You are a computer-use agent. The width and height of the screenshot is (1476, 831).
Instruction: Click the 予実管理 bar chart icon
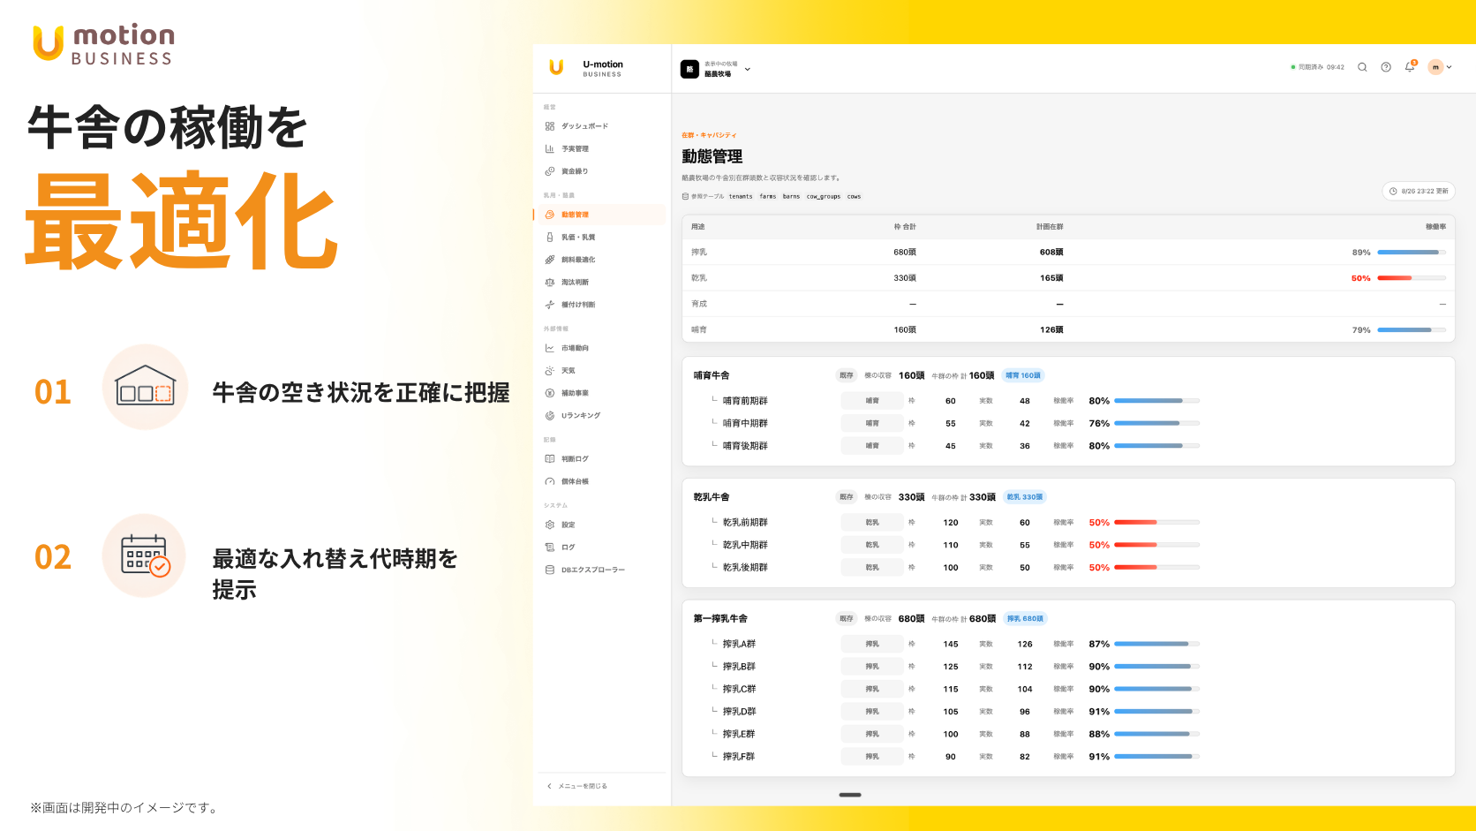(x=550, y=149)
